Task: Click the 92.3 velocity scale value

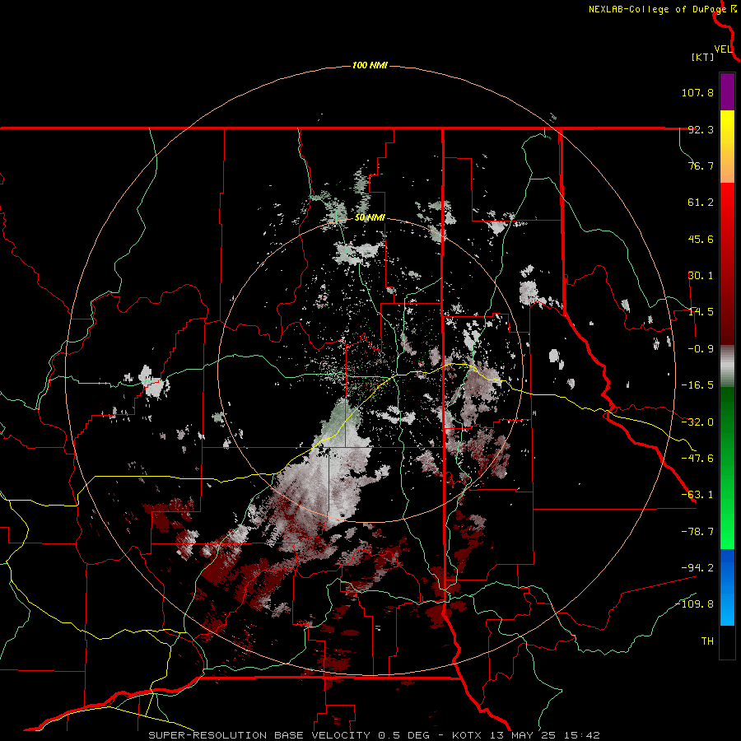Action: coord(701,129)
